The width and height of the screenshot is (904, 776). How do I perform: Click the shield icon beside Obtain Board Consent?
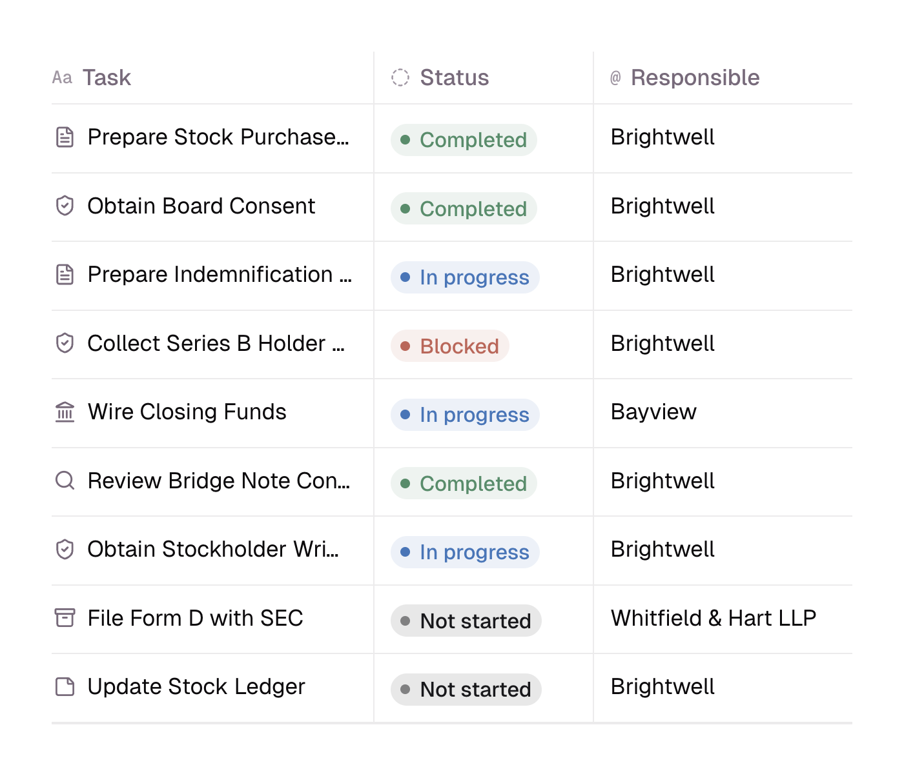tap(65, 206)
